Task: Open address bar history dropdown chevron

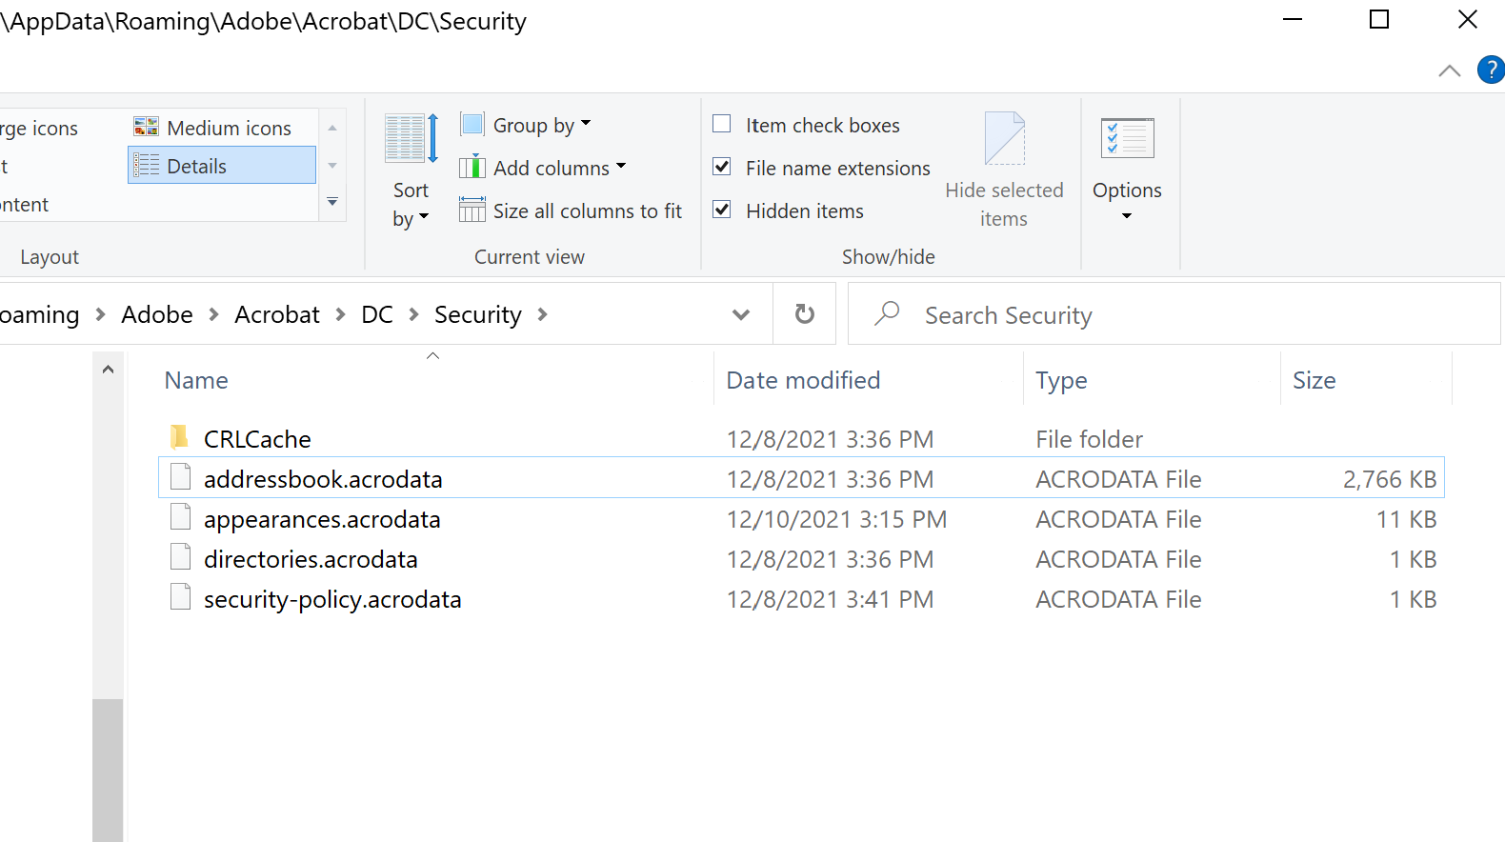Action: pos(741,314)
